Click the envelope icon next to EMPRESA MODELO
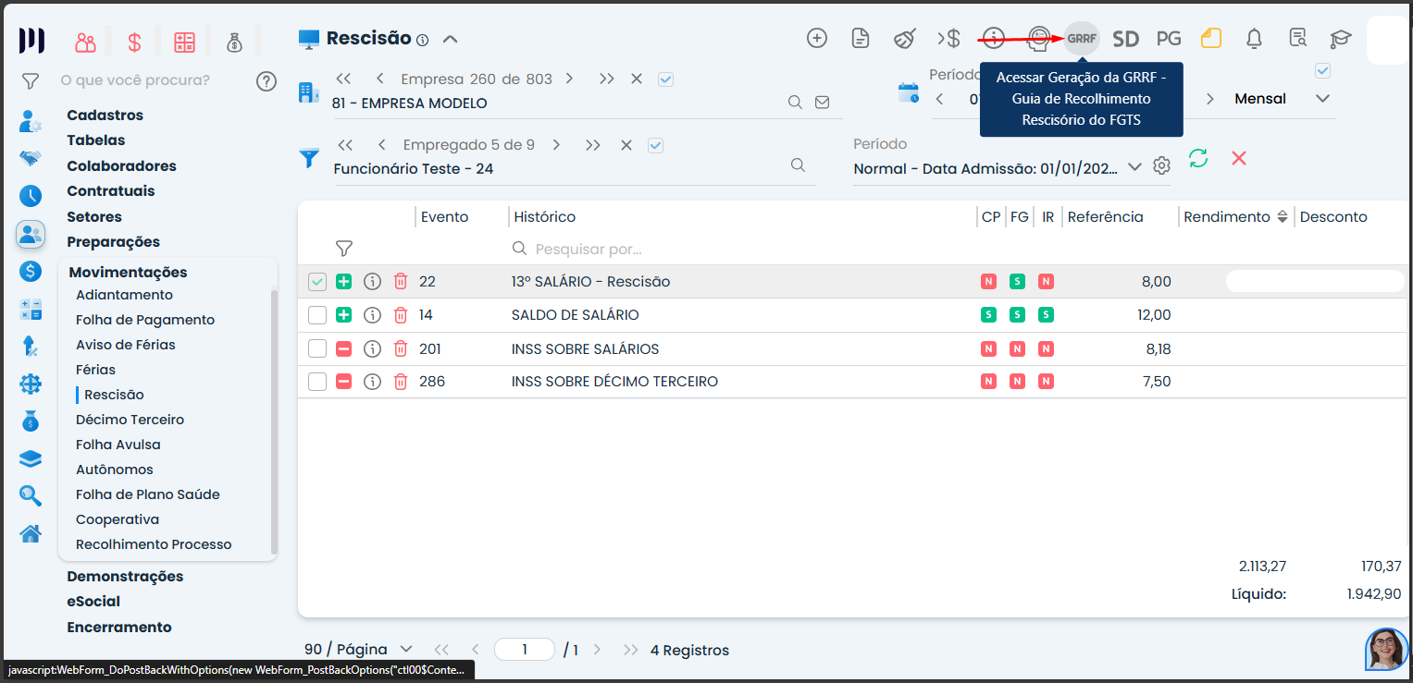The width and height of the screenshot is (1413, 683). [x=822, y=103]
